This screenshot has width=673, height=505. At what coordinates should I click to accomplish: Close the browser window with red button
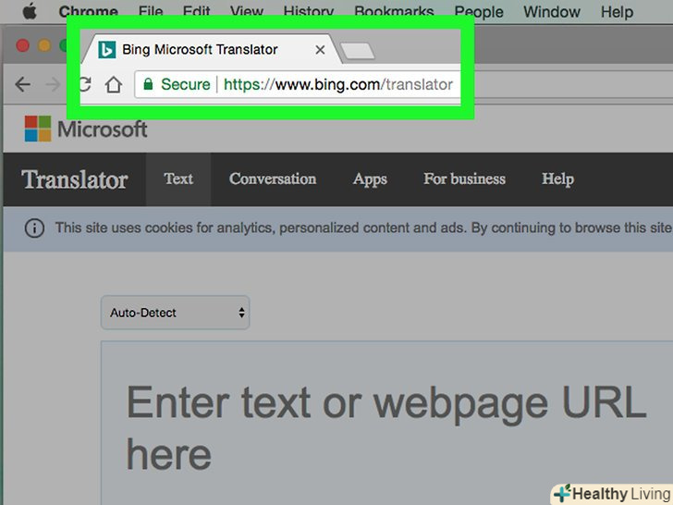[x=23, y=45]
